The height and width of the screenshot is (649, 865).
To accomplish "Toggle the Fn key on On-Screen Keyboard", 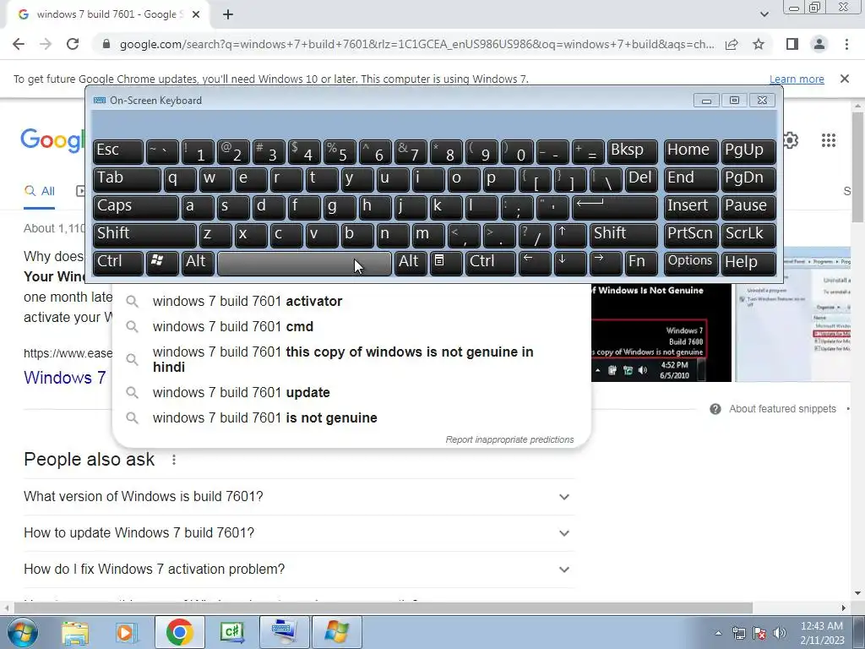I will pos(640,263).
